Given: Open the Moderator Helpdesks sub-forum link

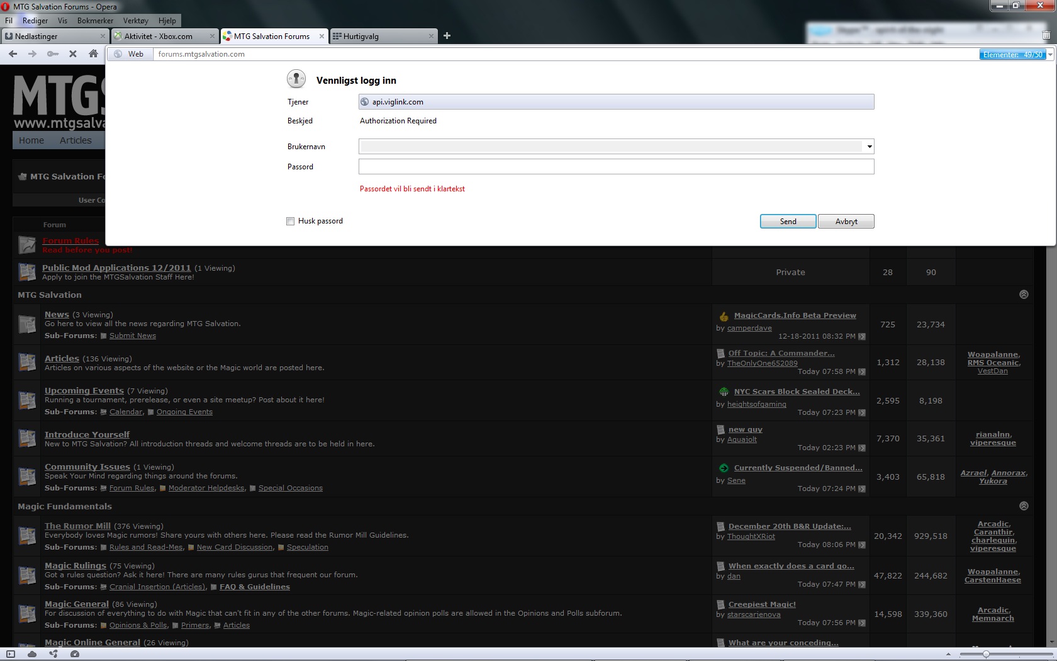Looking at the screenshot, I should pos(206,489).
